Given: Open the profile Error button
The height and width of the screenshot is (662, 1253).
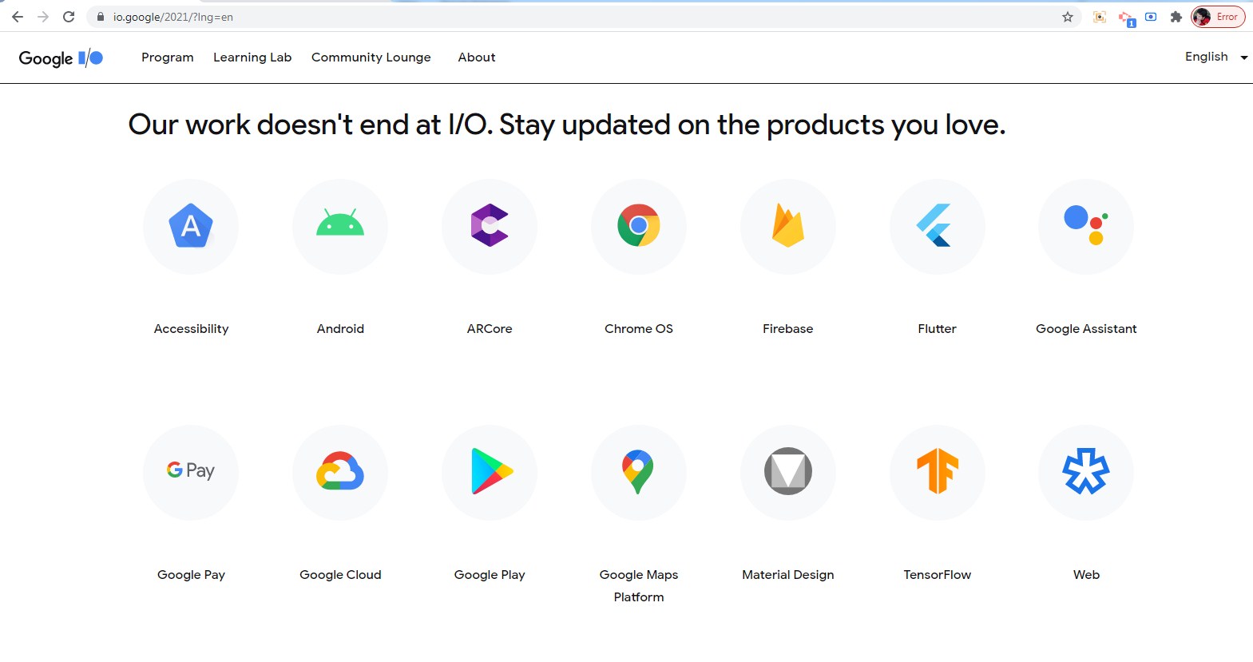Looking at the screenshot, I should tap(1218, 17).
